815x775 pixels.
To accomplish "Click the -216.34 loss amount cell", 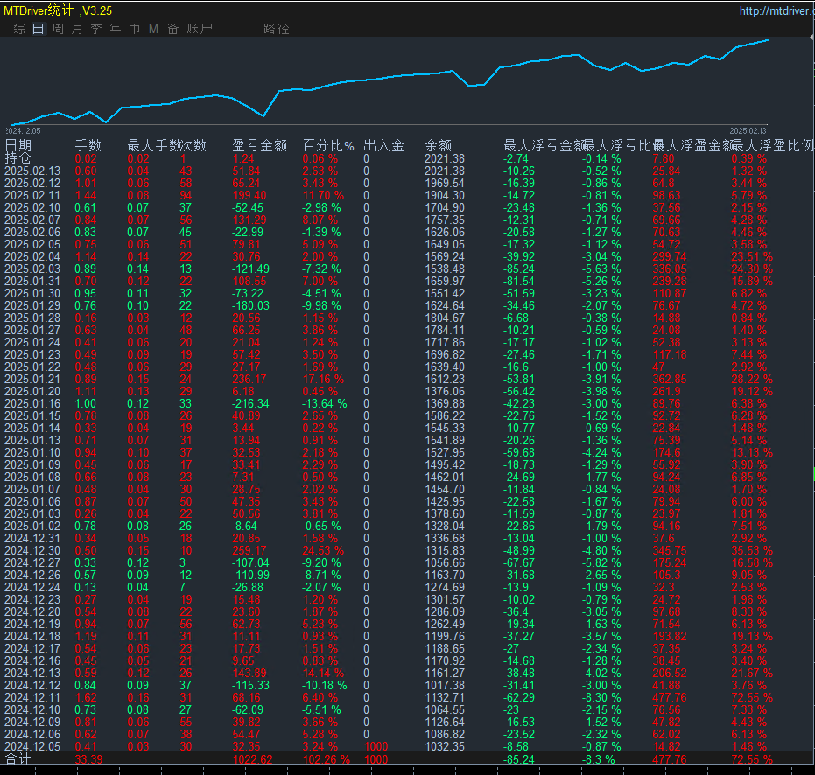I will point(250,403).
